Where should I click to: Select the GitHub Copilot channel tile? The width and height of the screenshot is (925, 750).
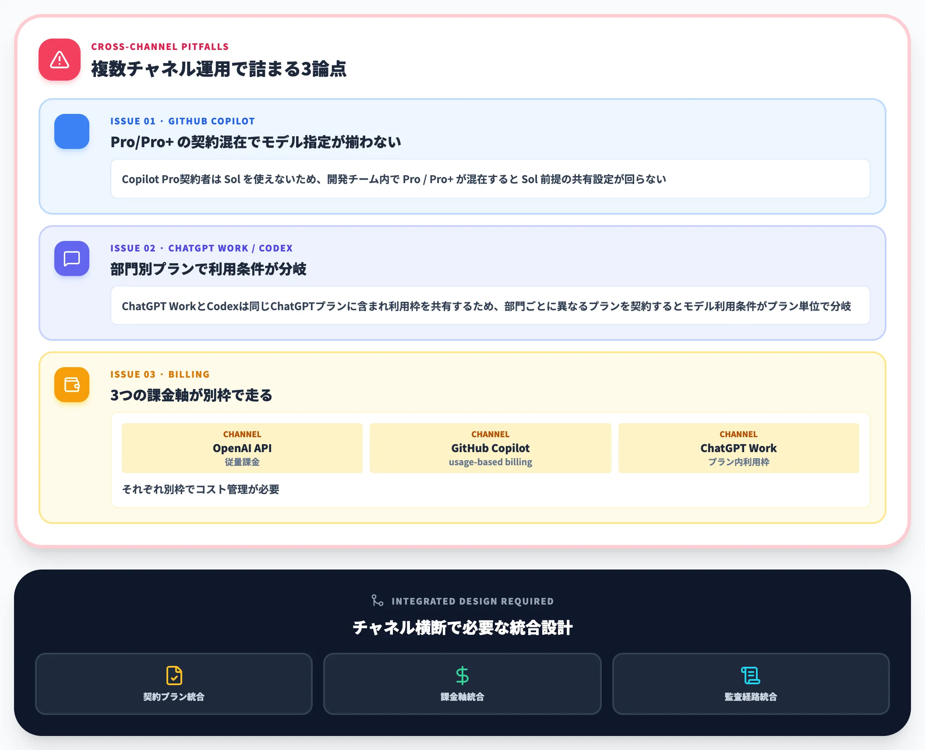(x=491, y=448)
